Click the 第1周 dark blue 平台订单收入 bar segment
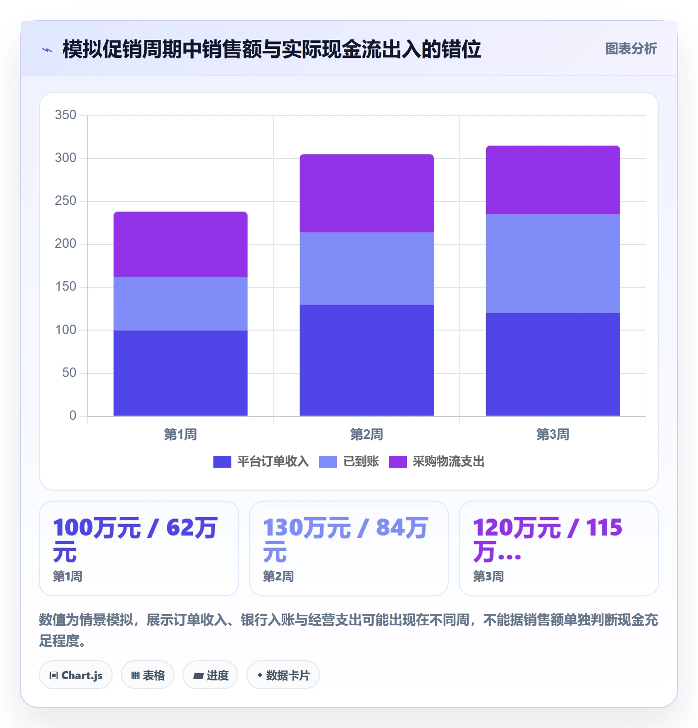Image resolution: width=698 pixels, height=728 pixels. point(180,373)
